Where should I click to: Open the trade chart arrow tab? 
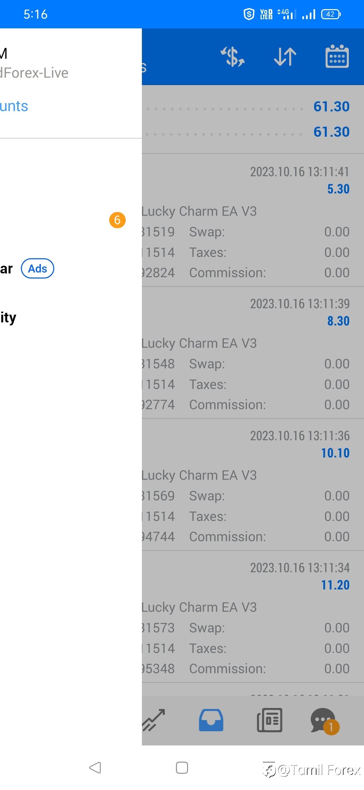pos(154,720)
